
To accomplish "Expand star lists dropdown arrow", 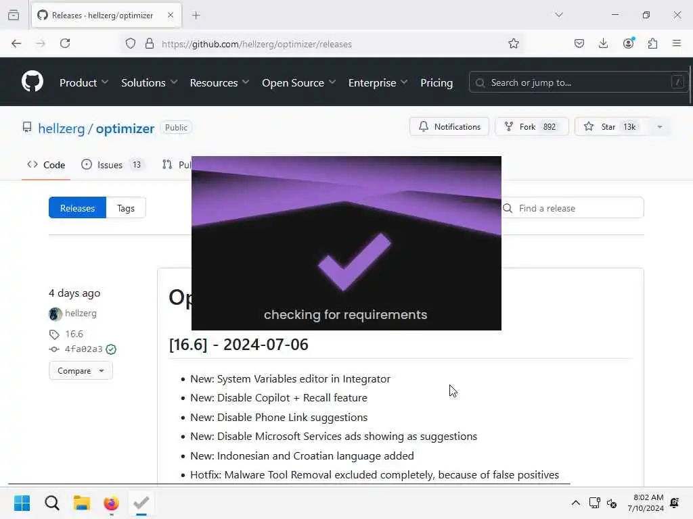I will click(659, 126).
